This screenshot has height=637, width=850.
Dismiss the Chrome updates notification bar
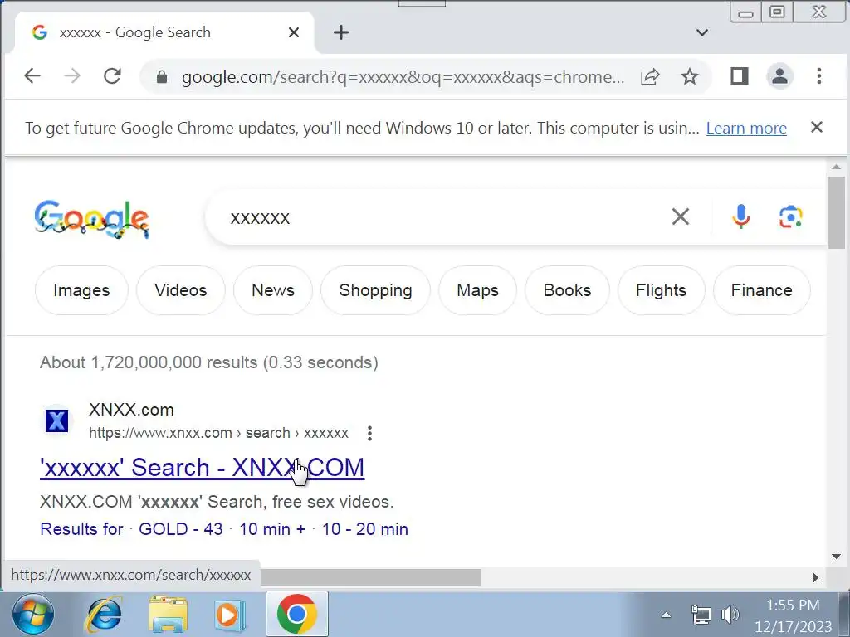[x=817, y=127]
